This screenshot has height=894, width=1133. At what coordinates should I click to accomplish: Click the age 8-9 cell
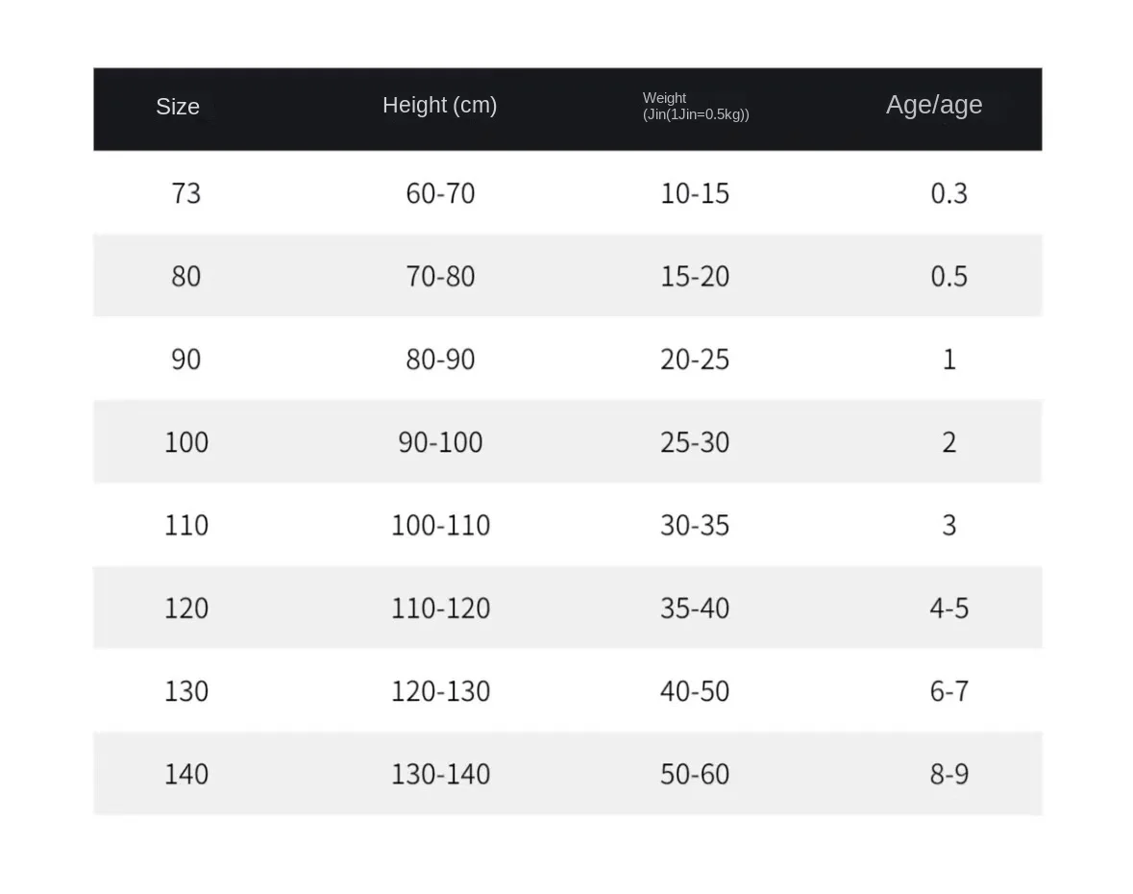click(948, 774)
